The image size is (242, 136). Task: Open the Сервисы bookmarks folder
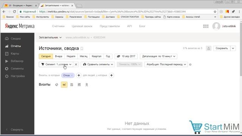57,17
